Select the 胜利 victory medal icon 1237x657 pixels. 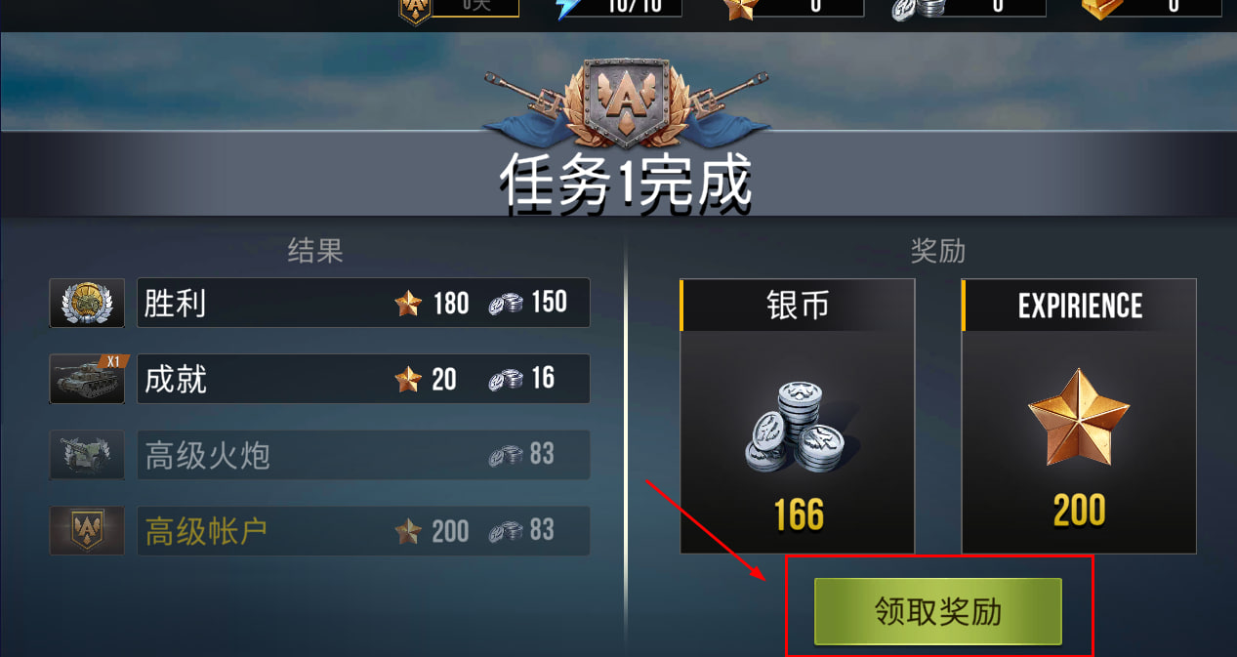pyautogui.click(x=87, y=303)
